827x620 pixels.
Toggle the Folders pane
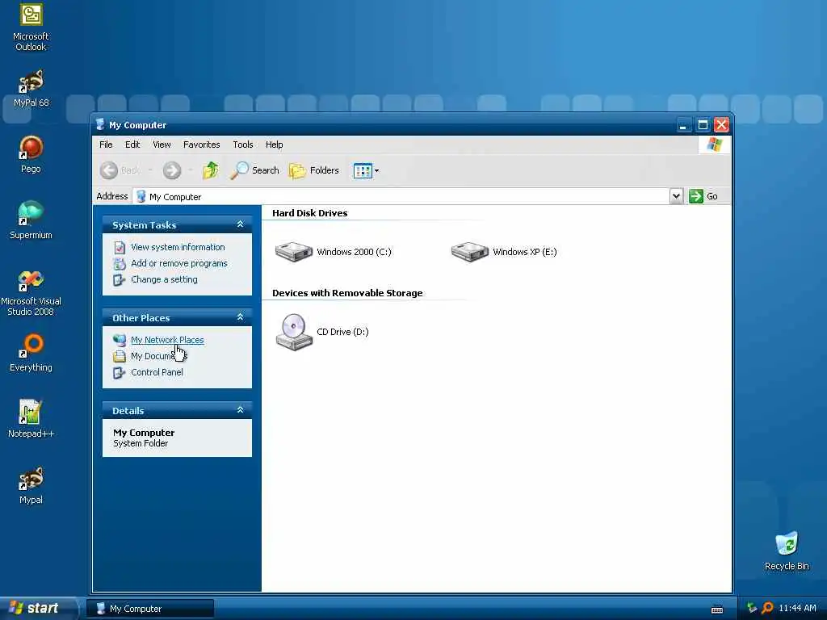click(314, 170)
